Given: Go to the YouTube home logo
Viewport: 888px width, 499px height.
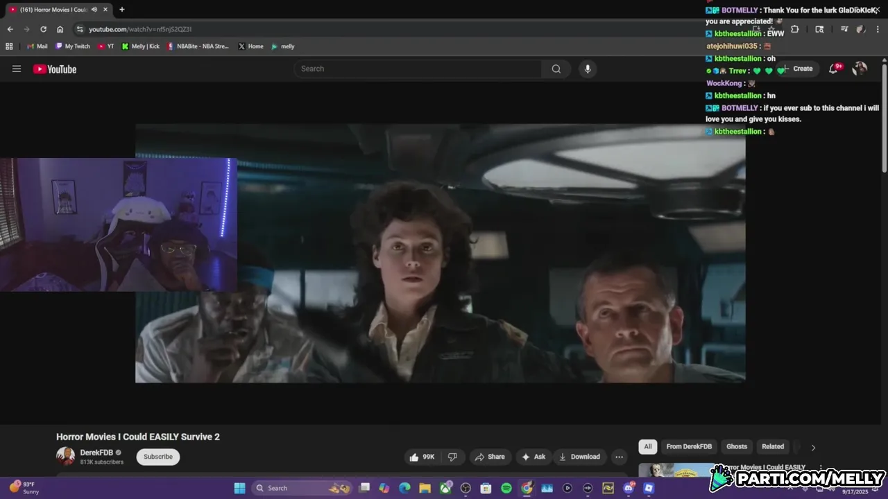Looking at the screenshot, I should 55,69.
